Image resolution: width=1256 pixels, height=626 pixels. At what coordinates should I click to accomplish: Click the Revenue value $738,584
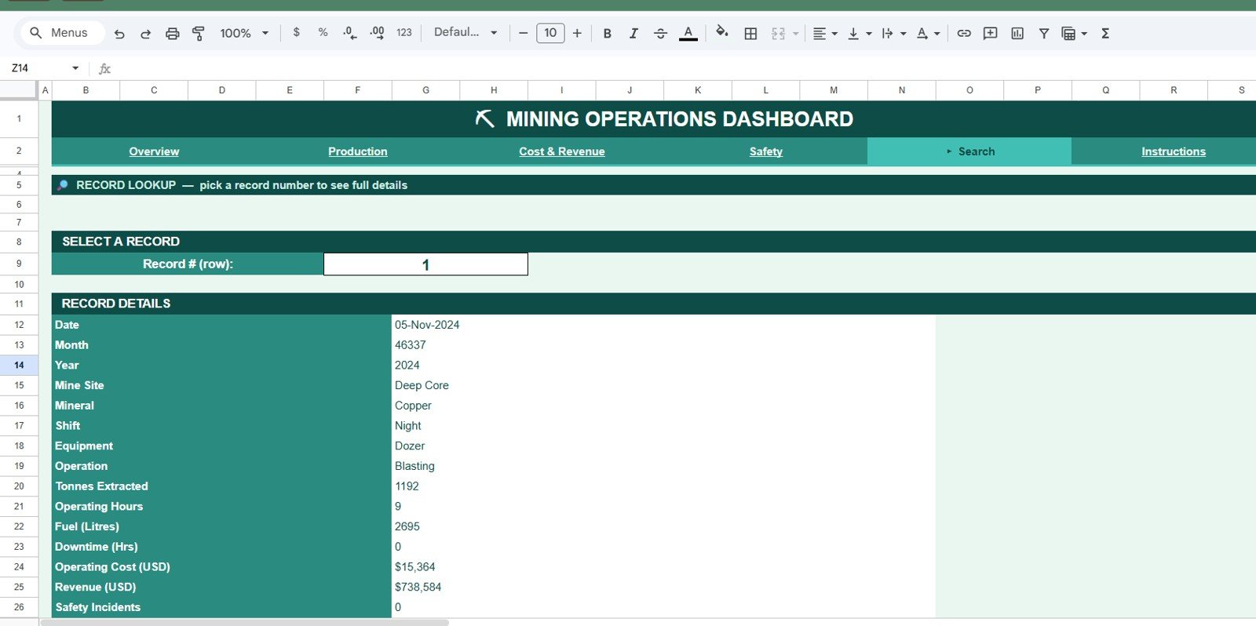[x=418, y=588]
